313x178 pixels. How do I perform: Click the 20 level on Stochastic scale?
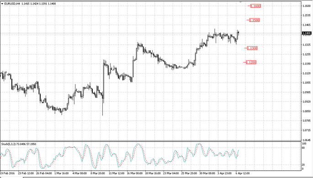[303, 165]
